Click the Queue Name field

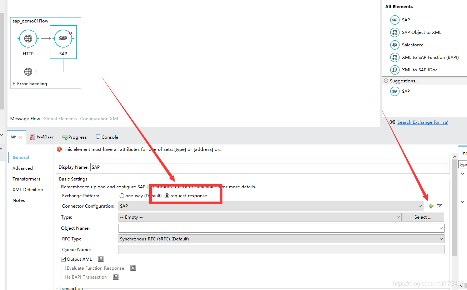pos(281,250)
